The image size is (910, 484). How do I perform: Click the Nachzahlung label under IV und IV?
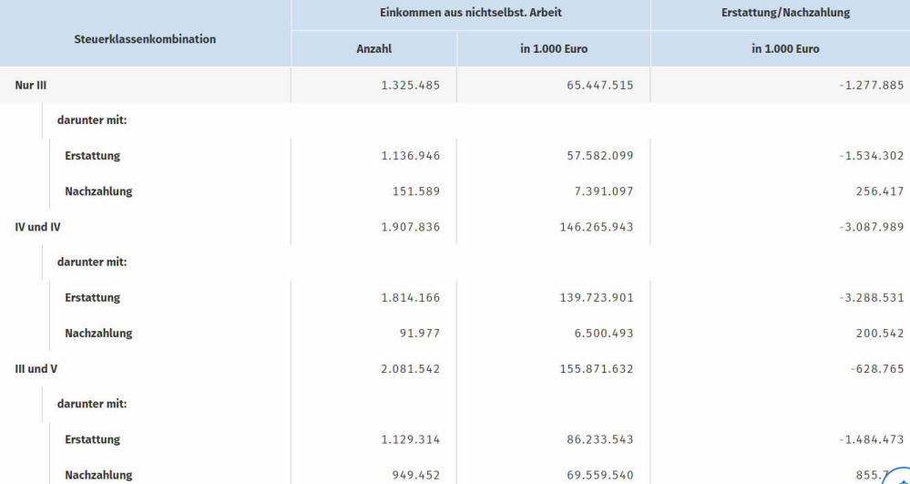[x=98, y=334]
